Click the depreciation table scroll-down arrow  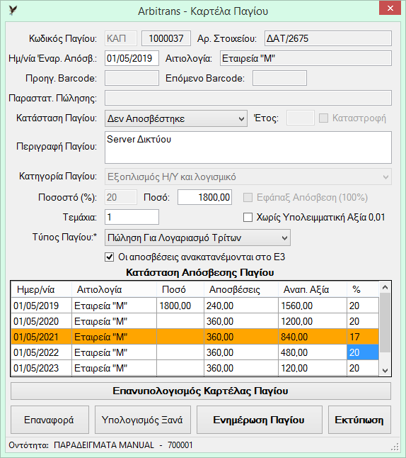(x=385, y=370)
